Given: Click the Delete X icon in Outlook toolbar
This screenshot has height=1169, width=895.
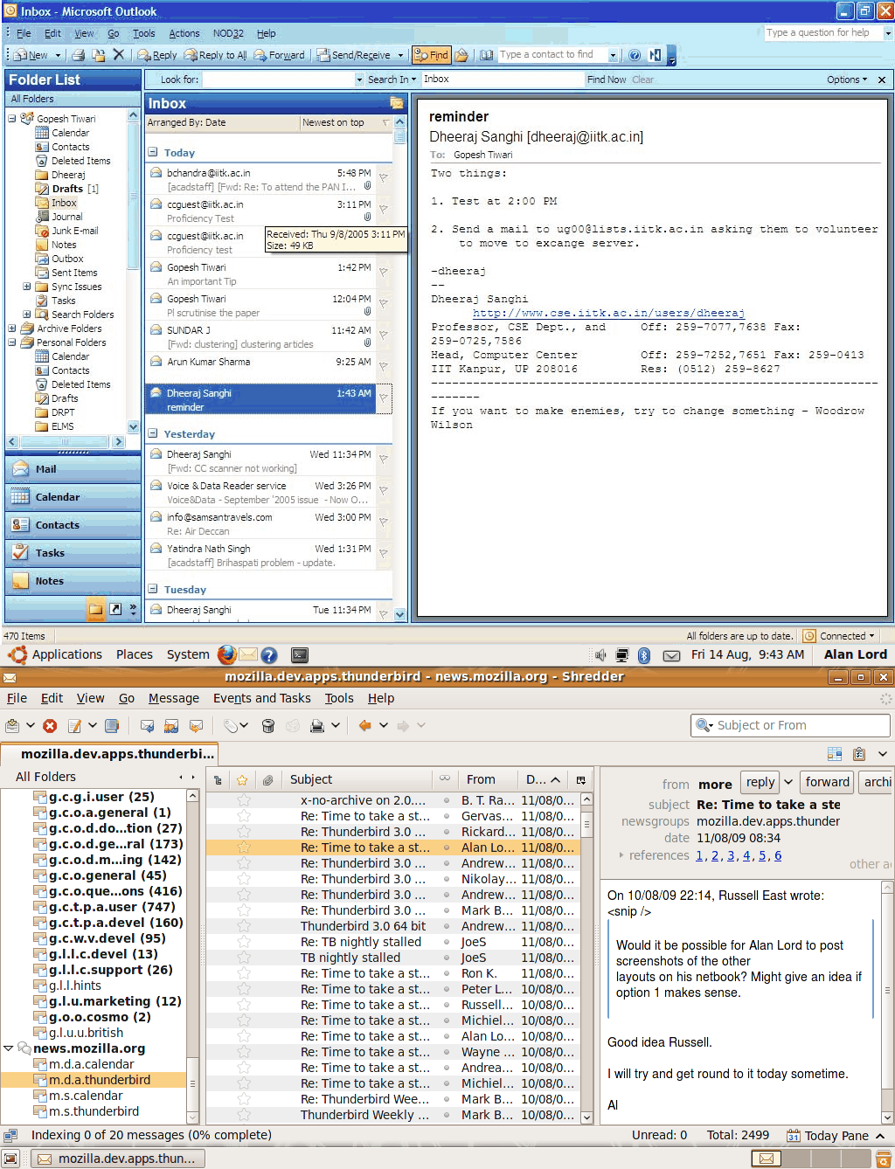Looking at the screenshot, I should pos(119,54).
